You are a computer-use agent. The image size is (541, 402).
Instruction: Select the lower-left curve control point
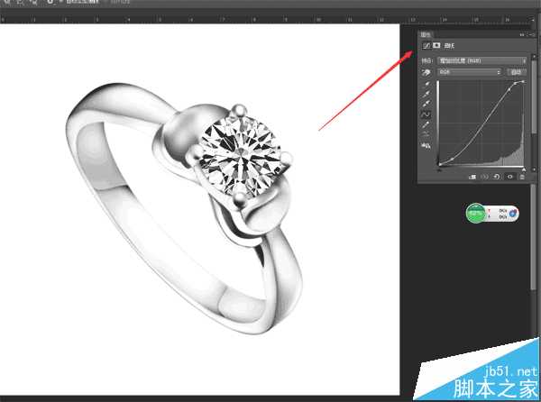[x=439, y=164]
